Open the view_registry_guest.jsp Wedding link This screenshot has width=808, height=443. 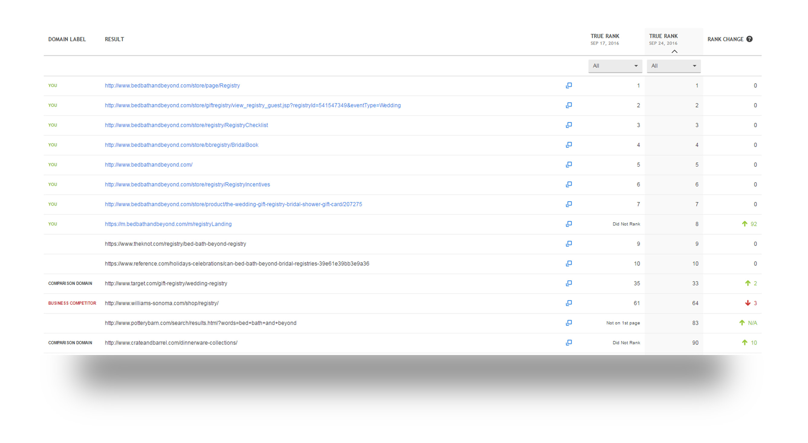click(x=253, y=105)
